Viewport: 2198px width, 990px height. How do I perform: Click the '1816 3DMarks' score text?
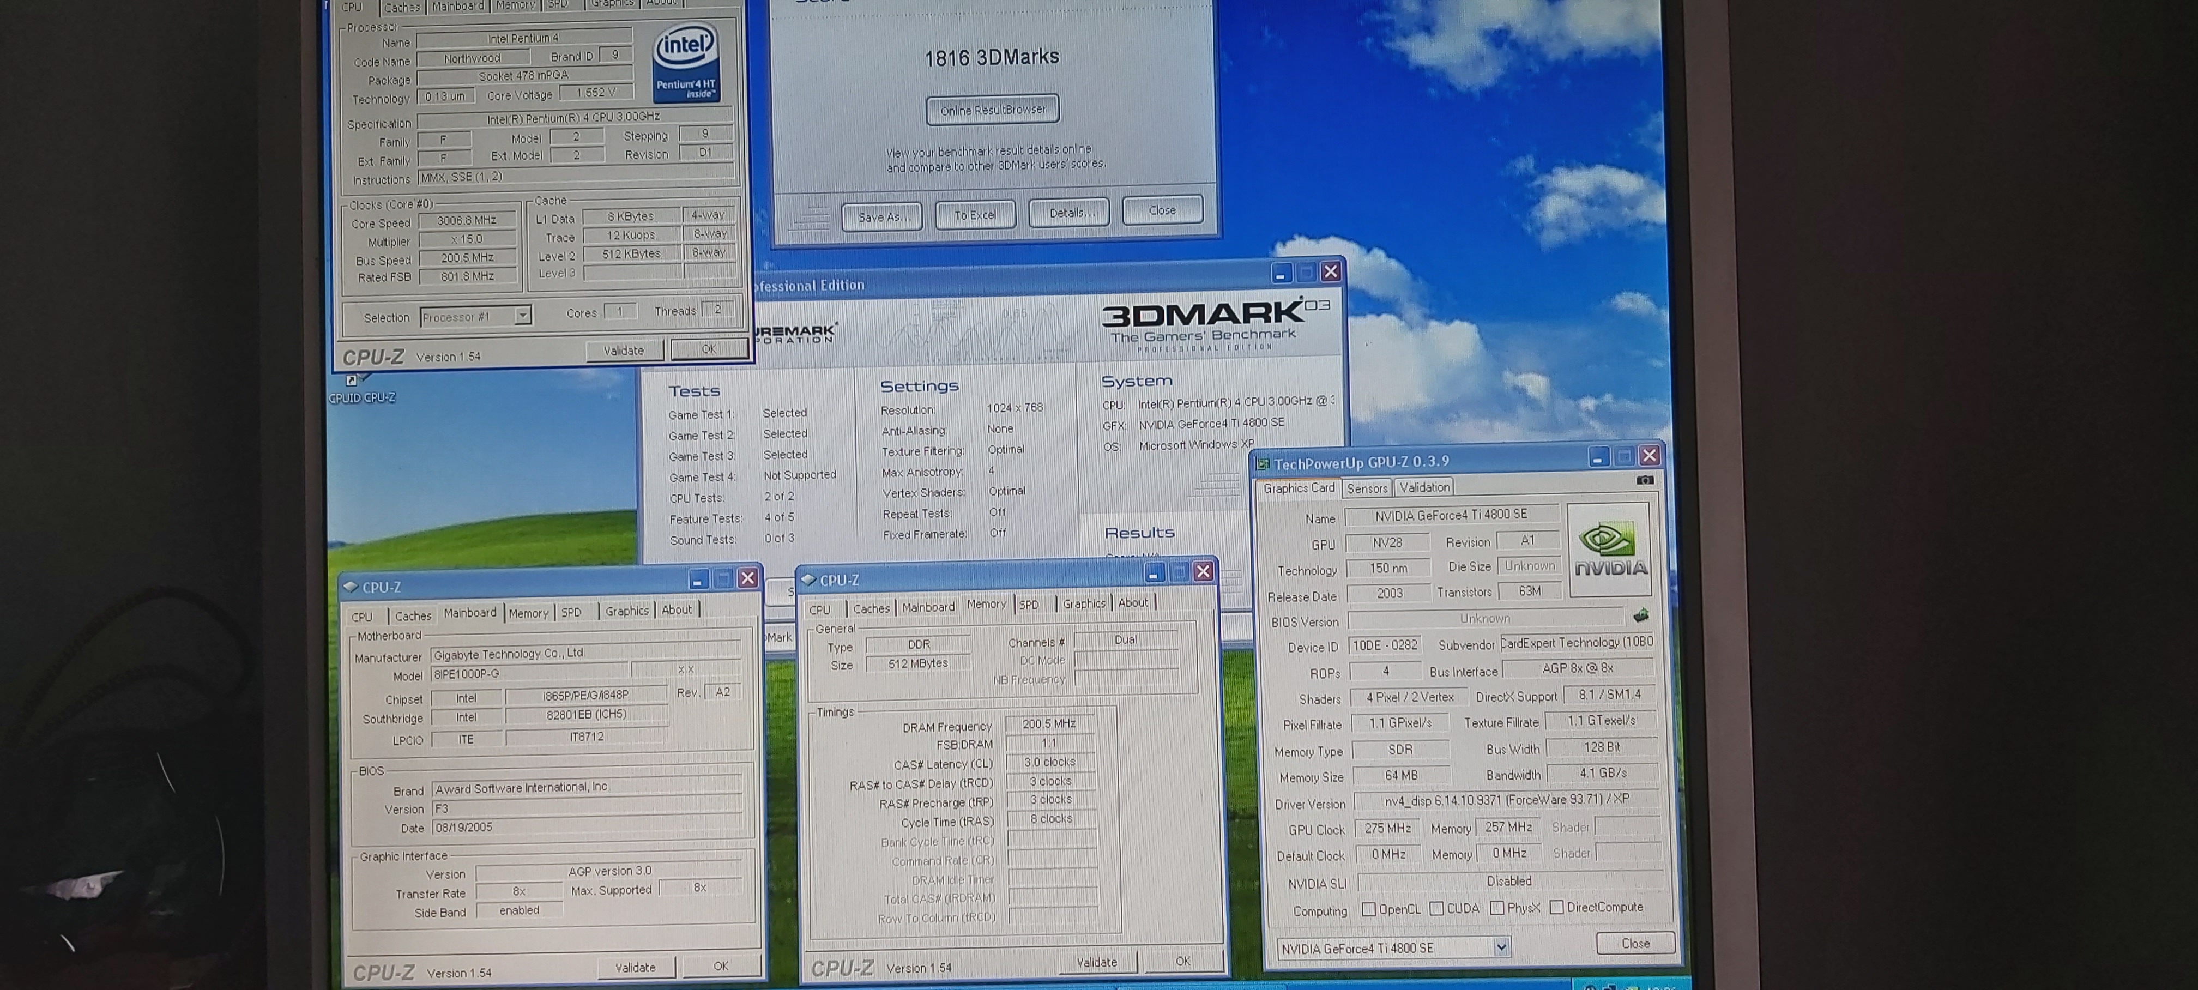pos(992,57)
